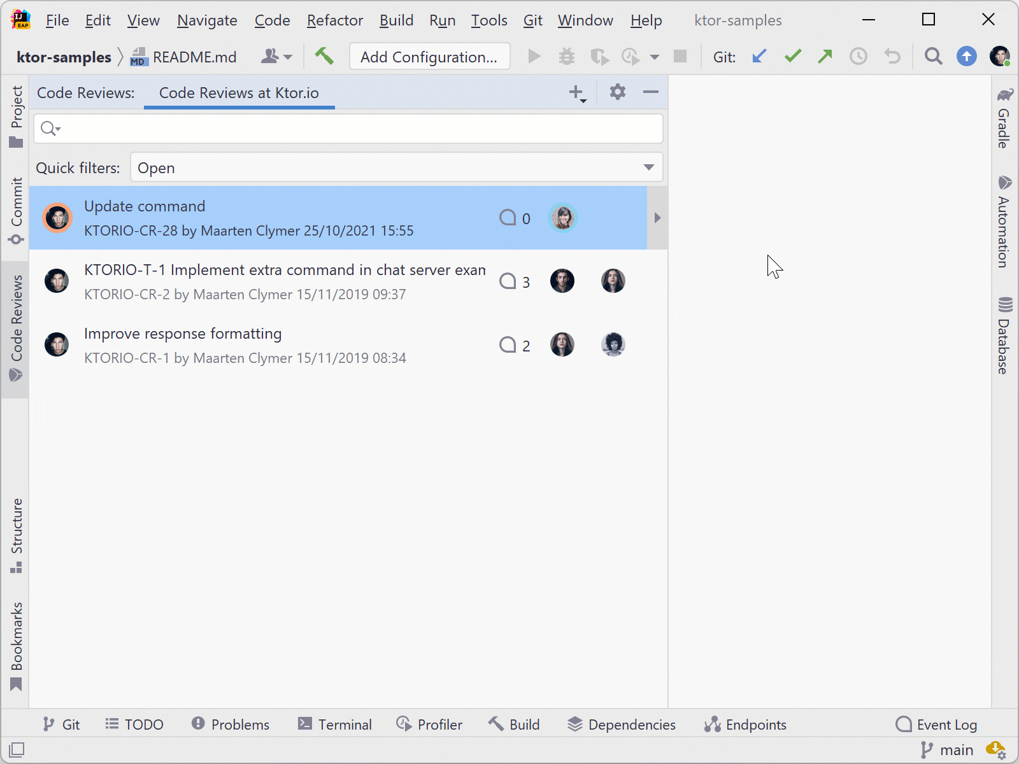The height and width of the screenshot is (764, 1019).
Task: Commit changes using the green checkmark icon
Action: point(792,57)
